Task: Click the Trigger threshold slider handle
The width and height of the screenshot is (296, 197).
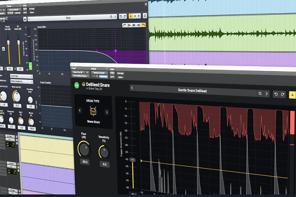Action: (132, 160)
